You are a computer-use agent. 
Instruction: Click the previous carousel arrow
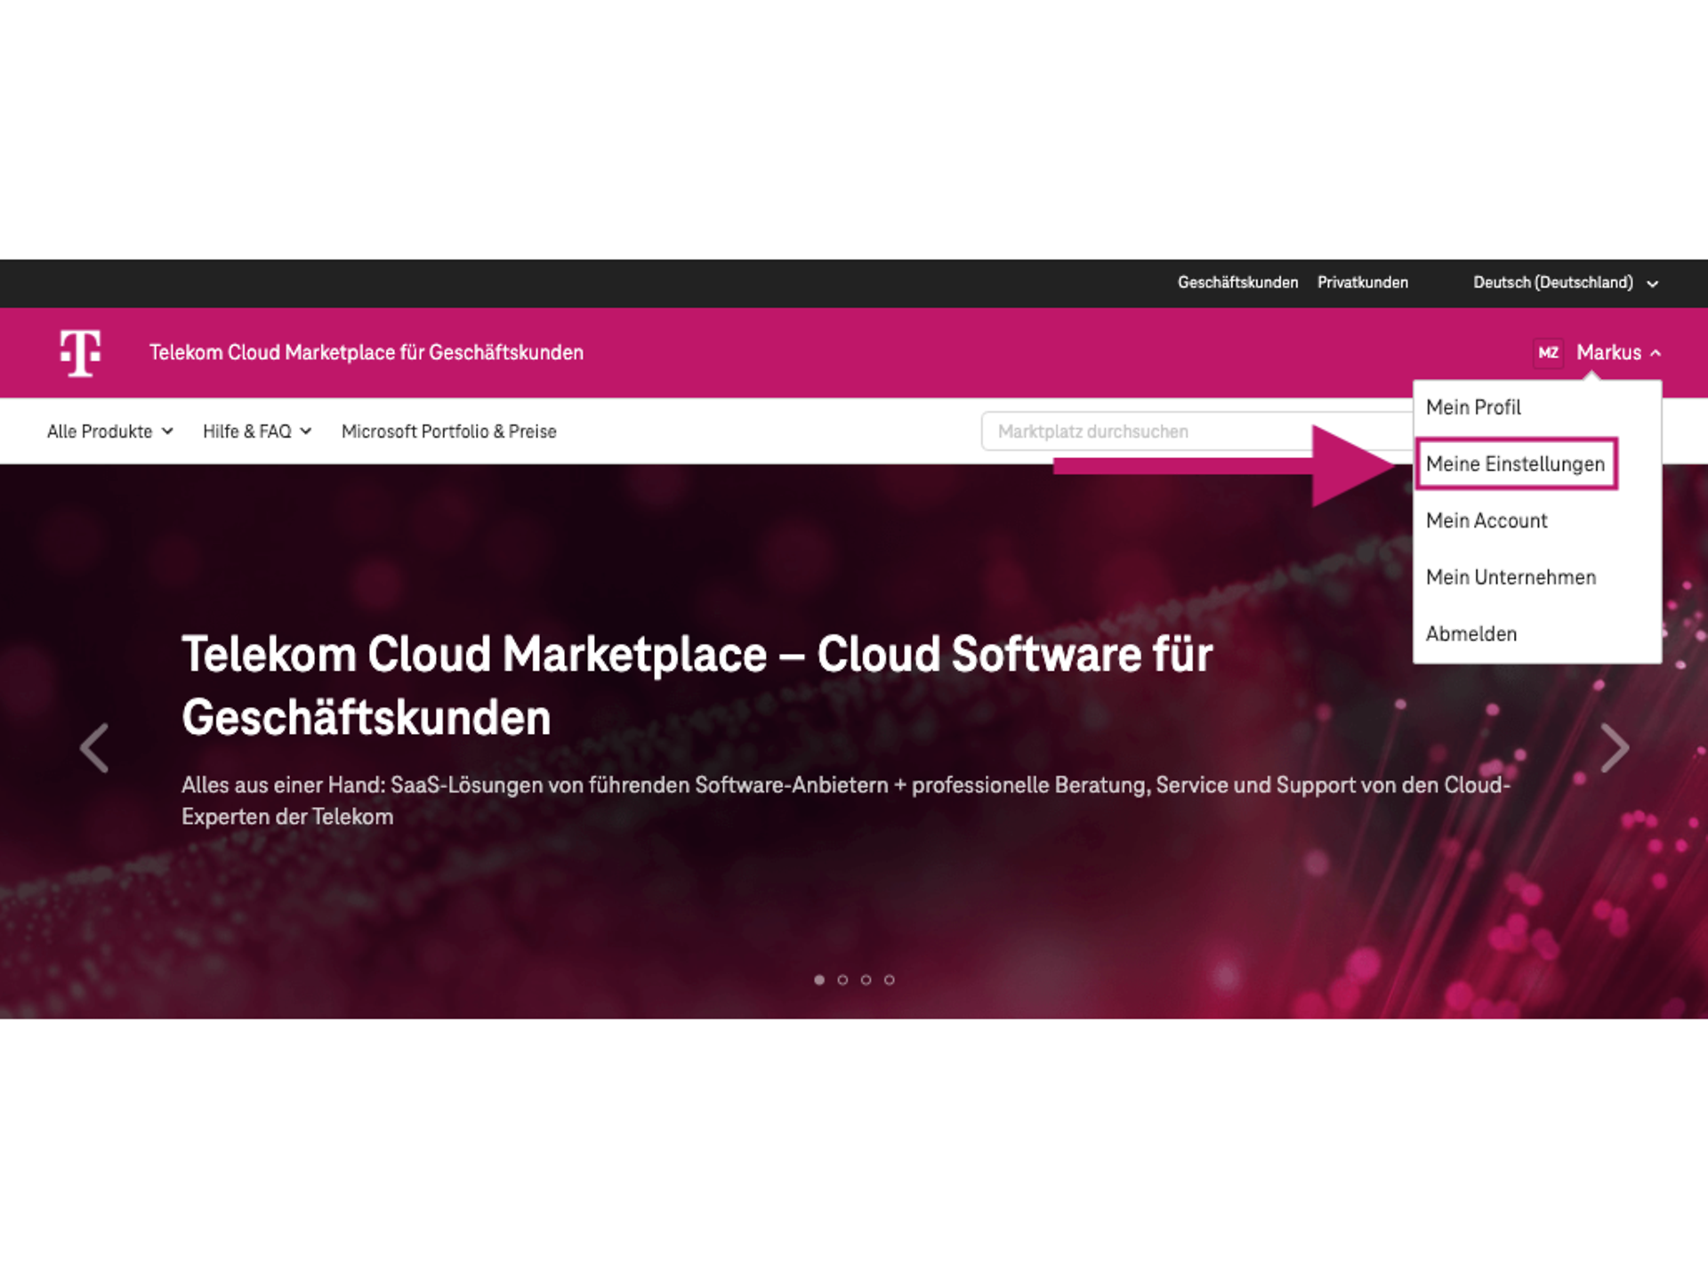(94, 748)
